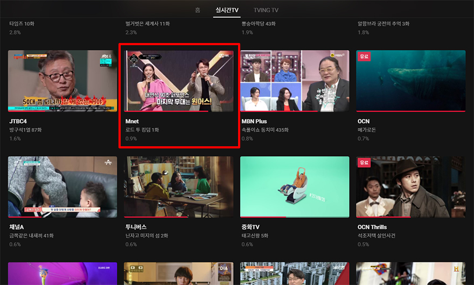Viewport: 474px width, 285px height.
Task: Switch to the 홈 tab
Action: point(197,10)
